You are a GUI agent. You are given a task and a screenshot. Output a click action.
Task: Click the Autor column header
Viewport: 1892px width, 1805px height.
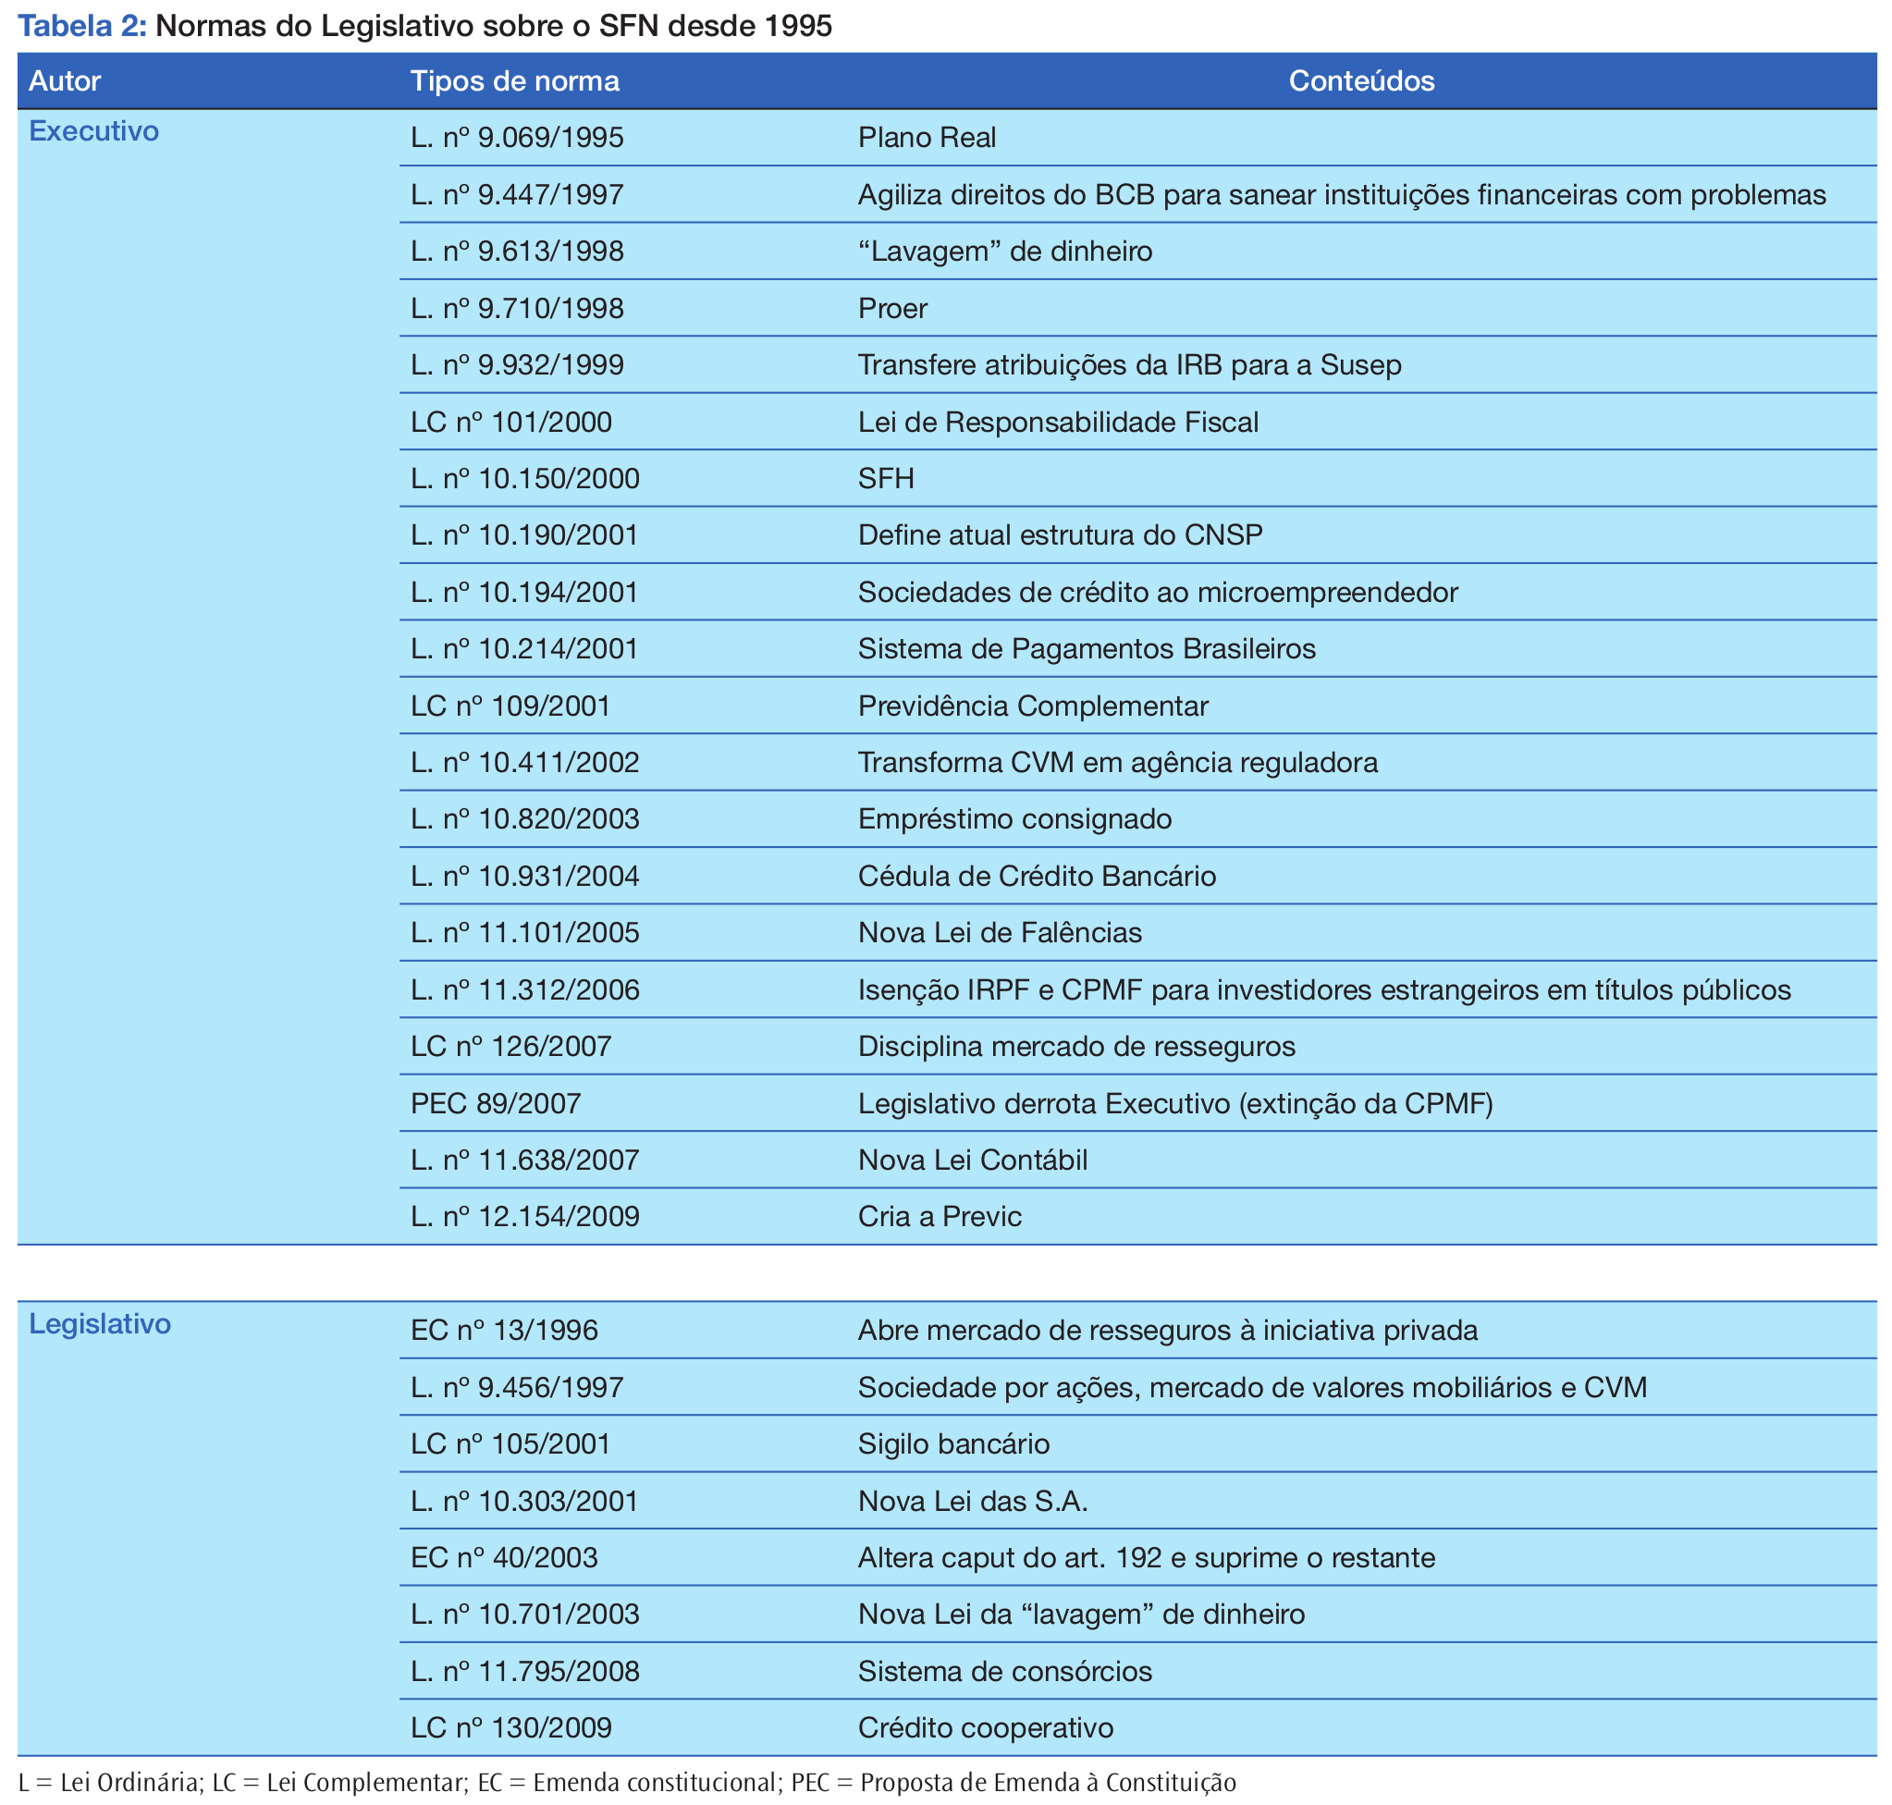click(65, 80)
